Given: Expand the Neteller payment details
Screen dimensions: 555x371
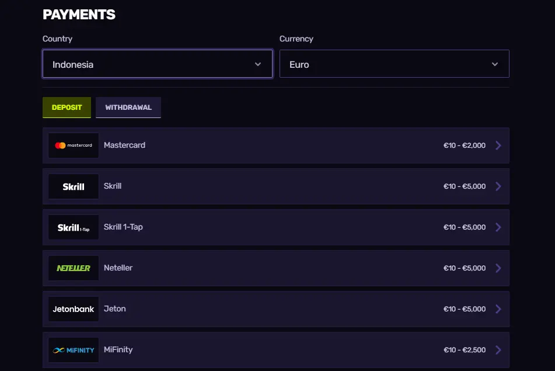Looking at the screenshot, I should (498, 268).
